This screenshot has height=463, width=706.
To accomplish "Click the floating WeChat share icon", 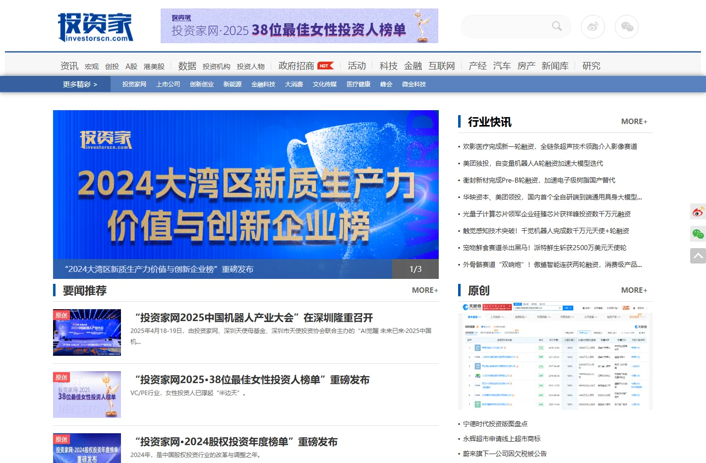I will (x=698, y=234).
